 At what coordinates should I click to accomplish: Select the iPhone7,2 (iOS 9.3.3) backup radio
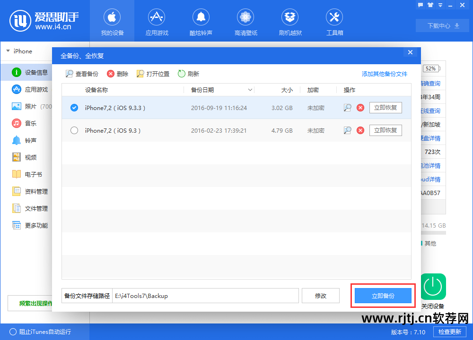click(x=74, y=108)
